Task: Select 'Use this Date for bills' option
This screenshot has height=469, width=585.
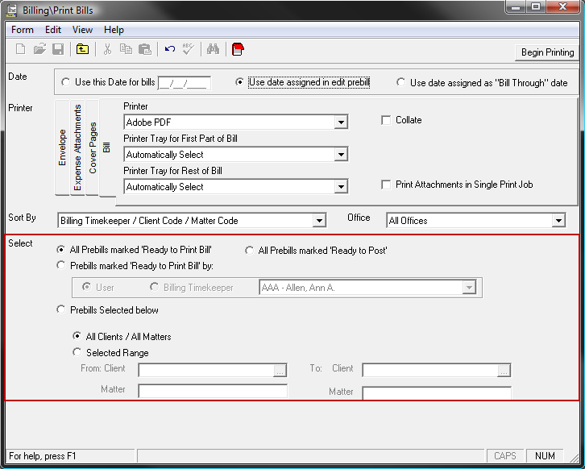Action: [x=65, y=82]
